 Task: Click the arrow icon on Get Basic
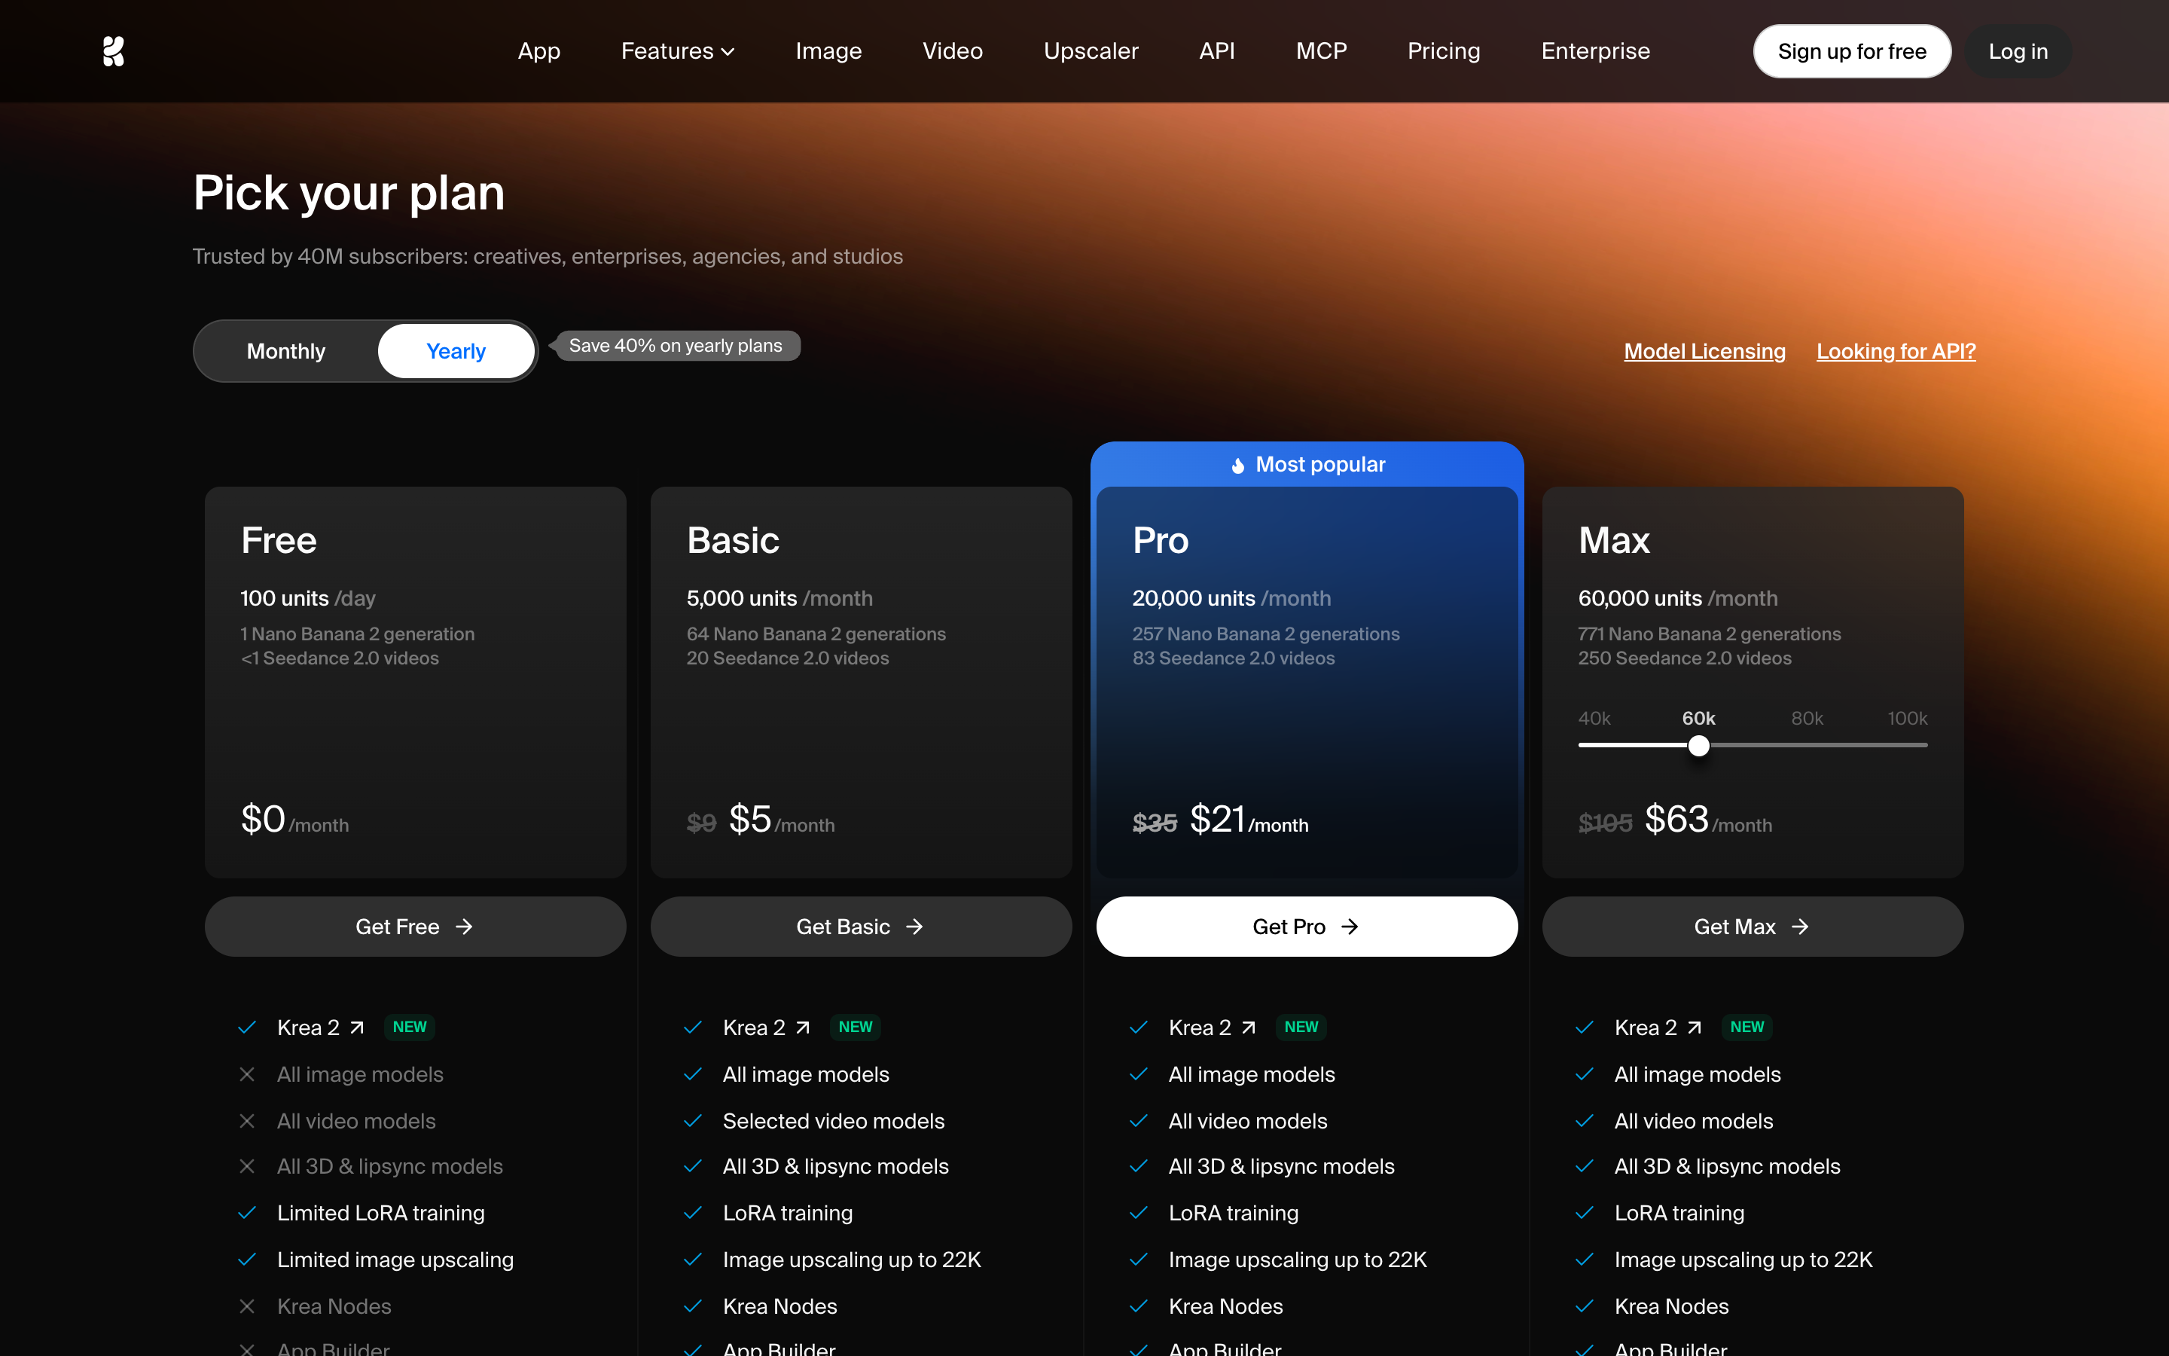914,927
